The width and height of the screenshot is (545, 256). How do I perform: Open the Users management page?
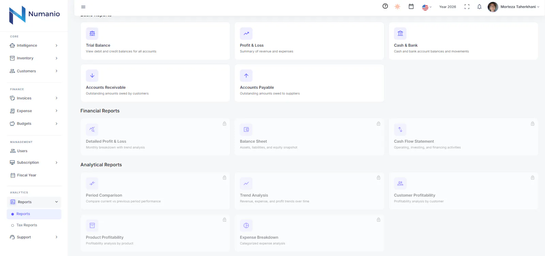34,151
